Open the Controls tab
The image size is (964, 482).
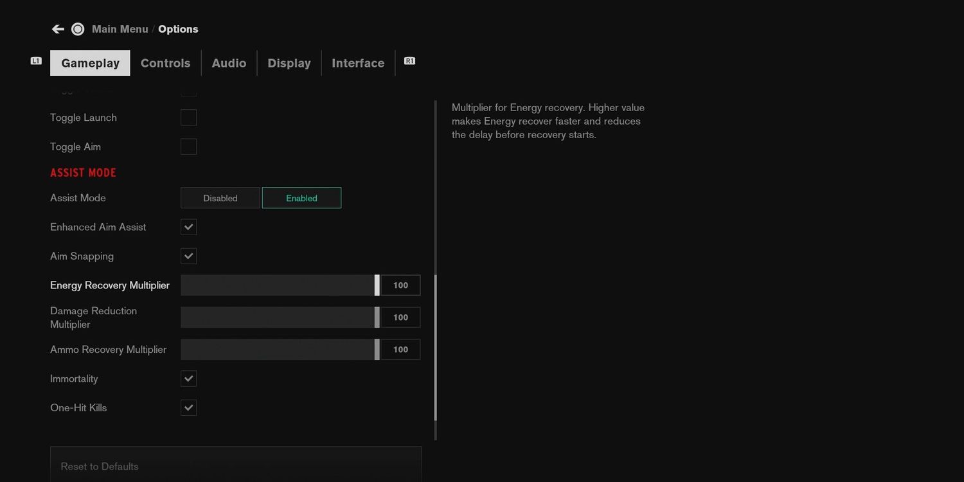click(x=165, y=63)
